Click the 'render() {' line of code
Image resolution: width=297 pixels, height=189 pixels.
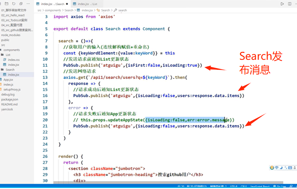pos(71,157)
